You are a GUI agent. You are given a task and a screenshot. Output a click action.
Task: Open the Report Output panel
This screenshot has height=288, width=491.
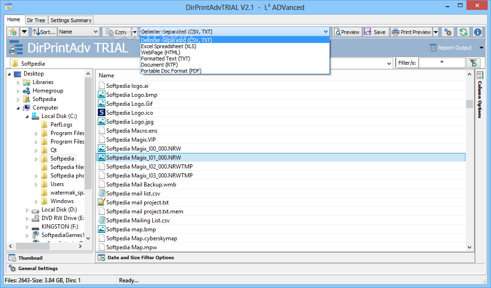point(451,48)
